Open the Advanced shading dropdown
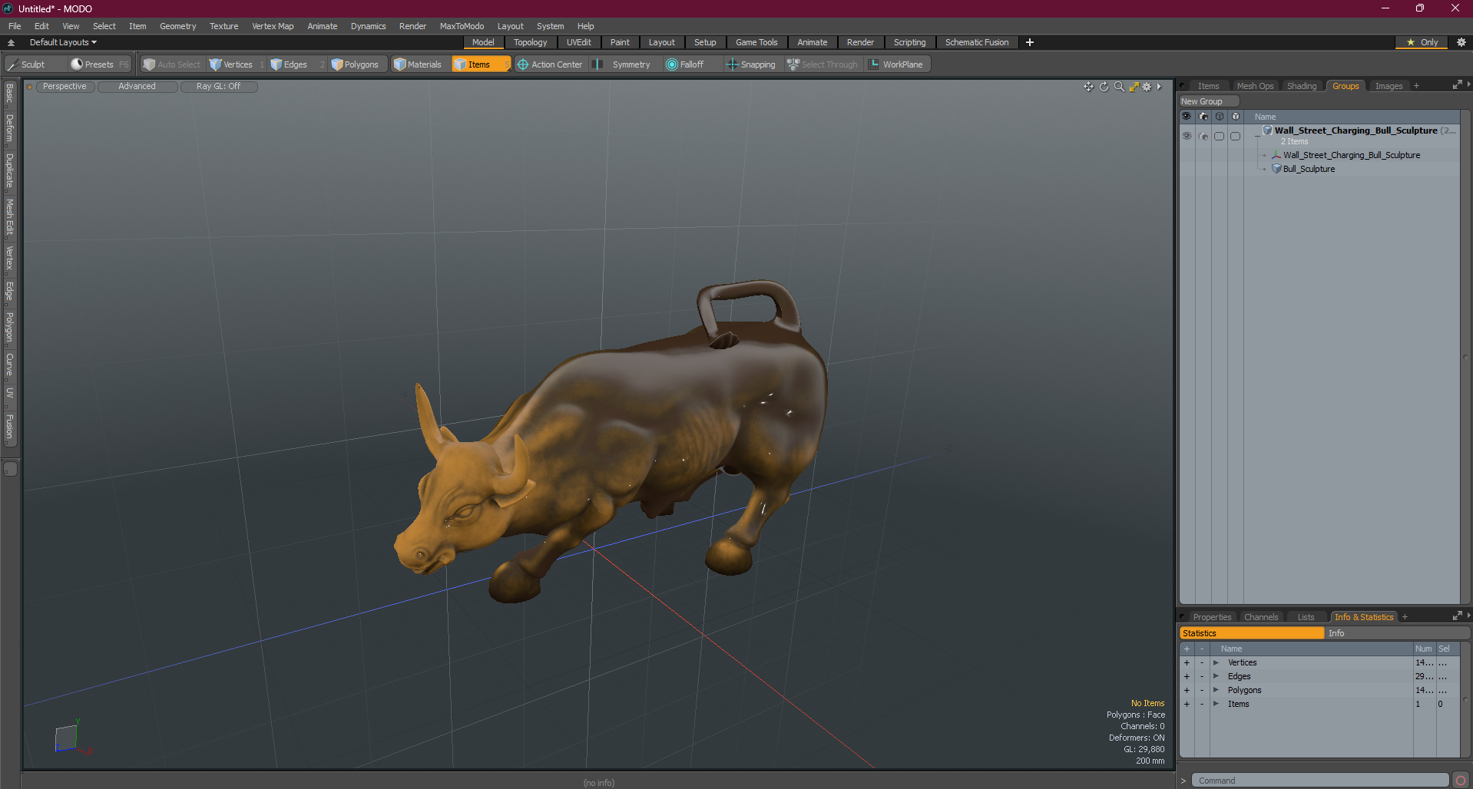Image resolution: width=1473 pixels, height=789 pixels. 137,86
